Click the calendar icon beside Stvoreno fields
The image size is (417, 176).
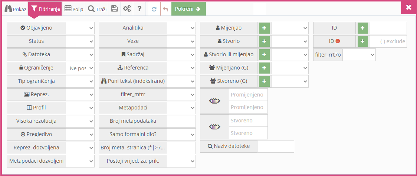[214, 127]
